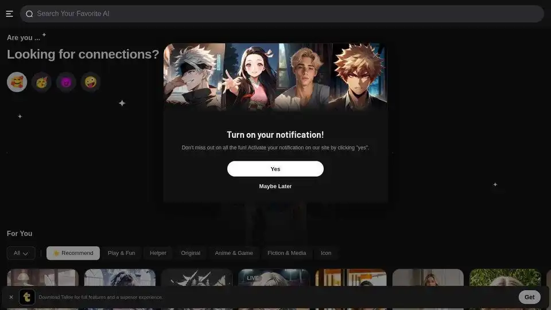Viewport: 551px width, 310px height.
Task: Open the Helper category tab
Action: point(158,253)
